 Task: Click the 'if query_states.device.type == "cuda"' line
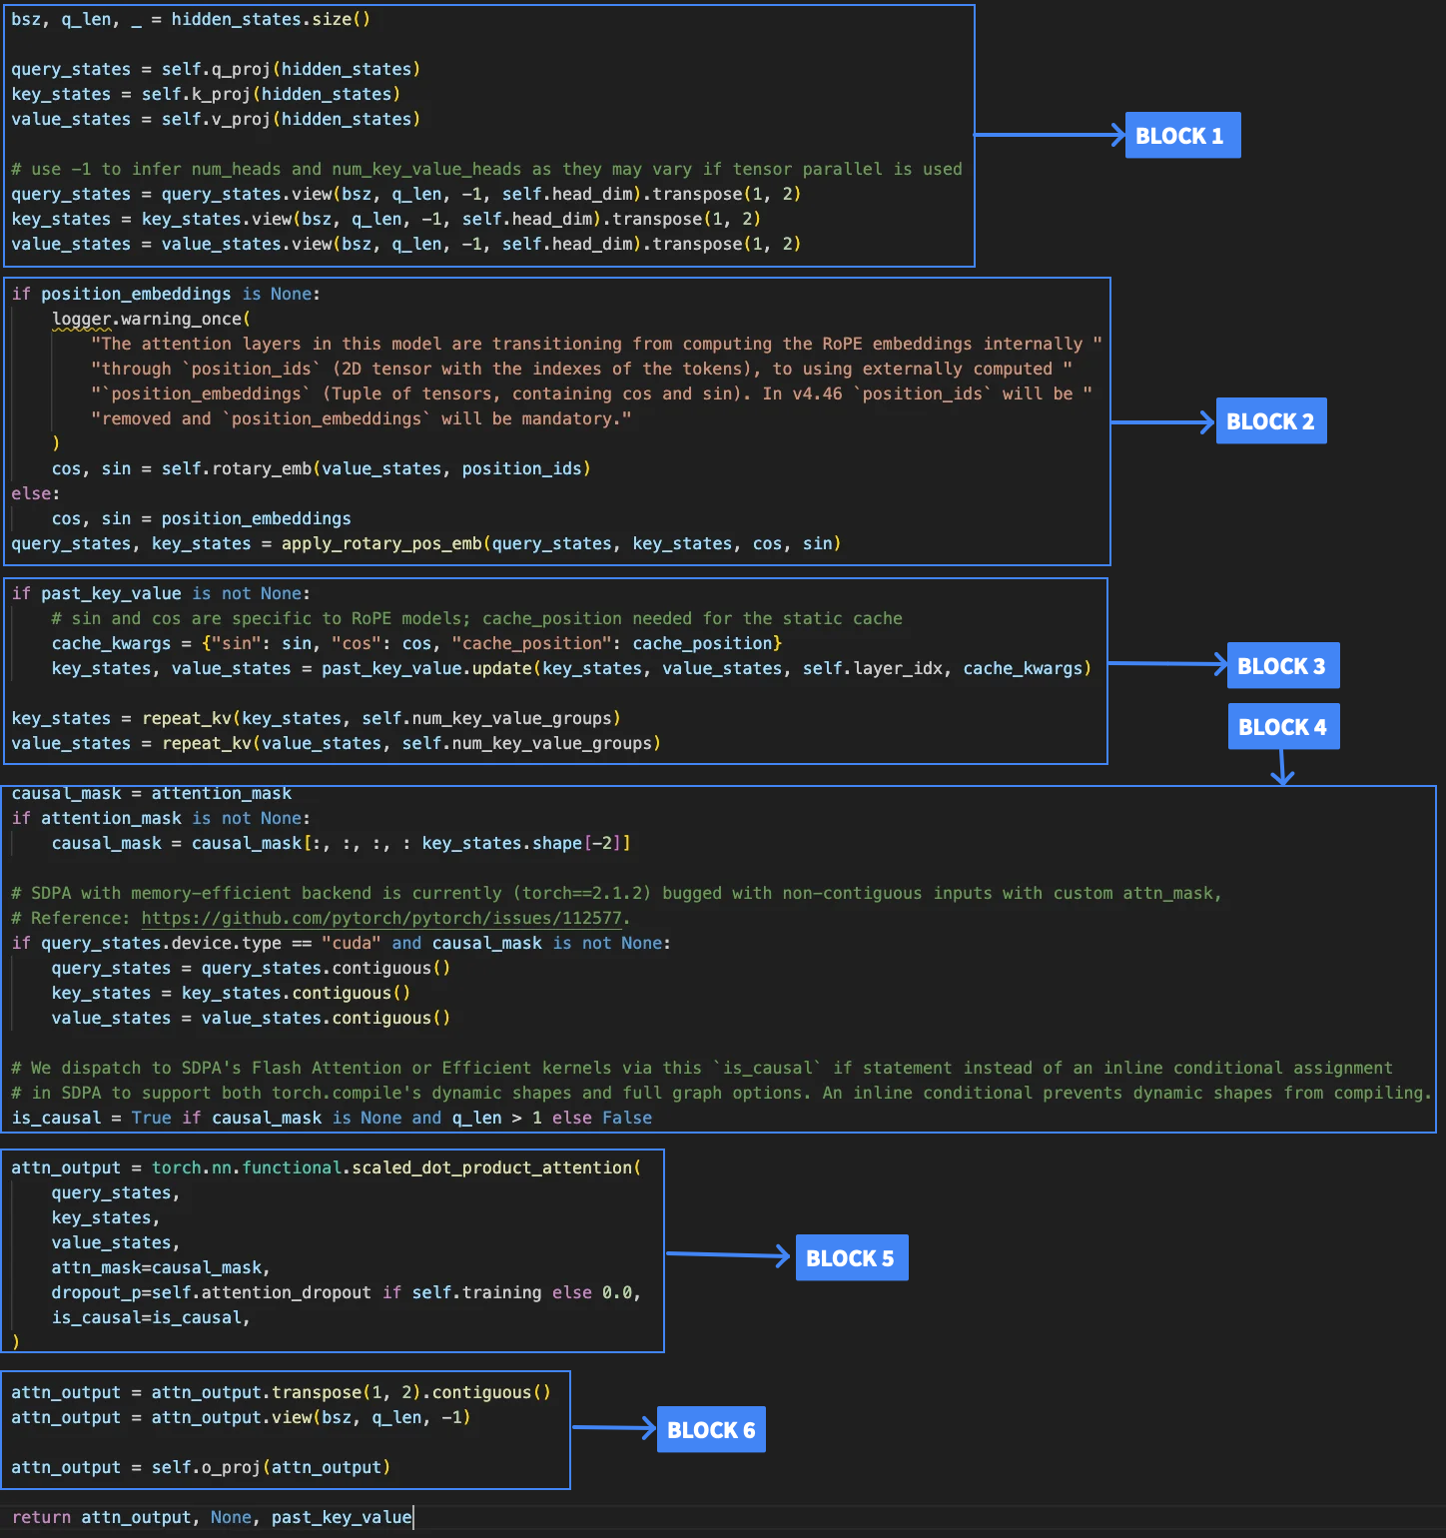click(x=341, y=943)
